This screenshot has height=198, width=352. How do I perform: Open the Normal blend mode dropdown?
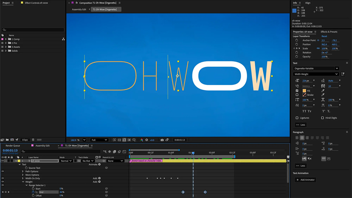(66, 161)
